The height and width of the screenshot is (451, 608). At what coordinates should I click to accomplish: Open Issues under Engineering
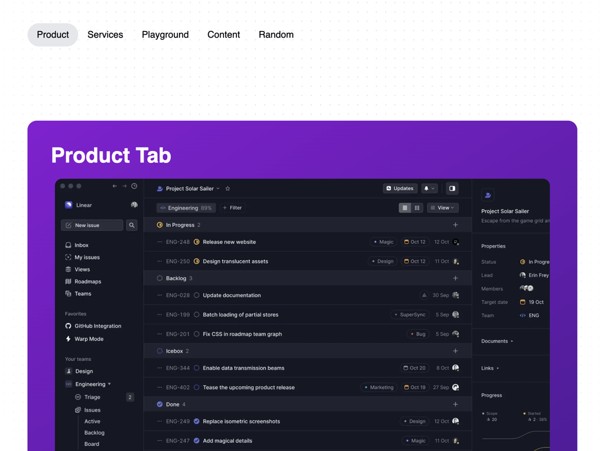coord(88,410)
